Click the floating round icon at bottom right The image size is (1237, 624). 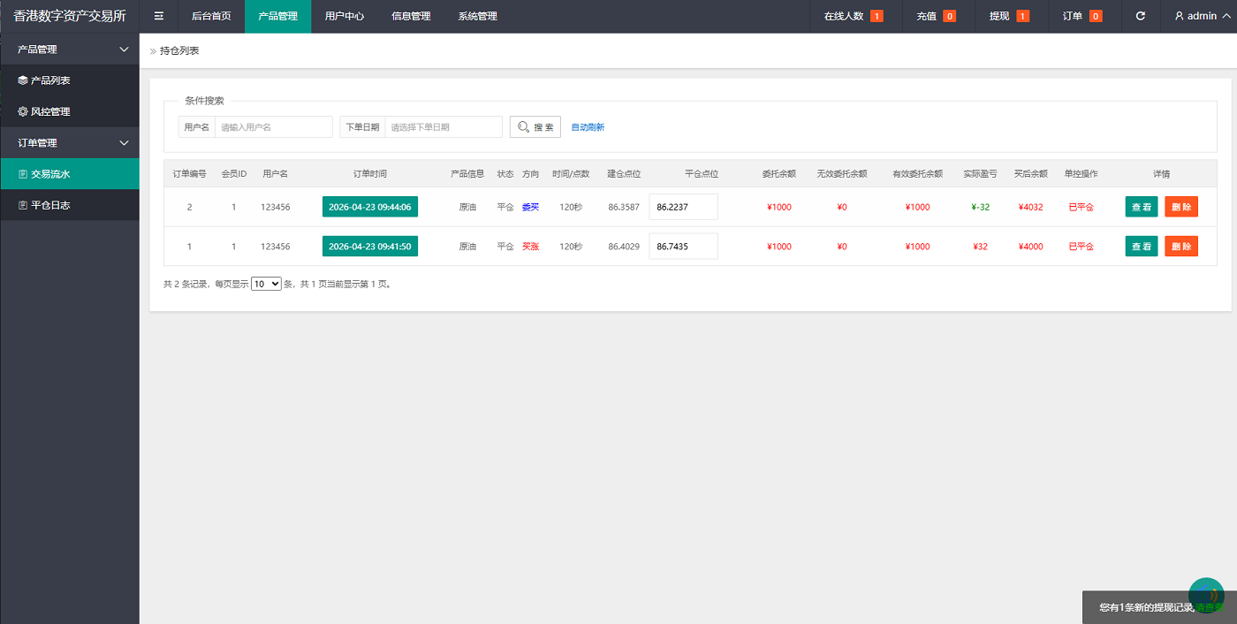tap(1206, 595)
